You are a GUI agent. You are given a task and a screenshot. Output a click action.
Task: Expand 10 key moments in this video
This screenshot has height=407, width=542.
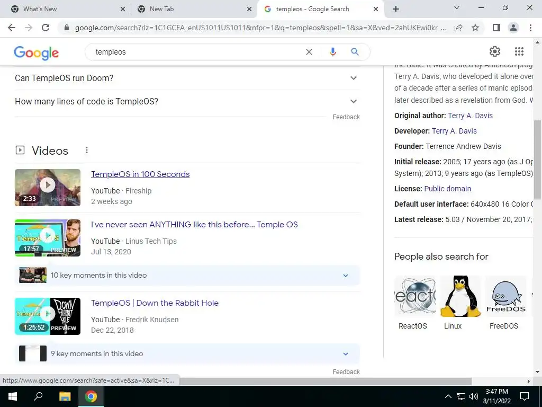(x=187, y=276)
